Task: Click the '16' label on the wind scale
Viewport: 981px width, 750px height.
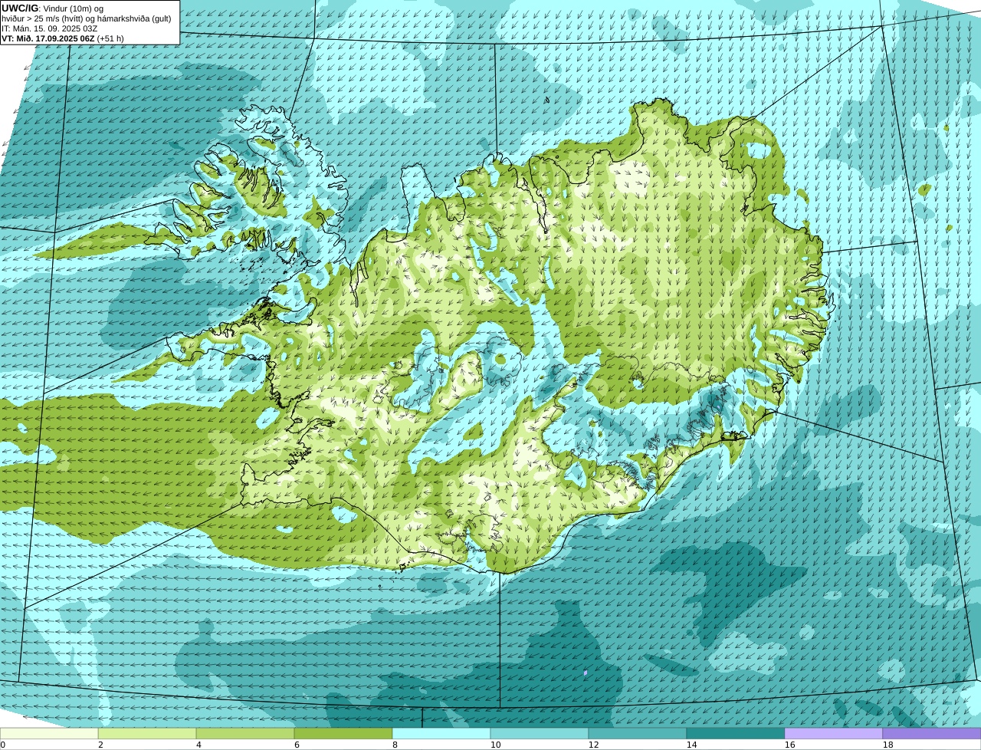Action: [x=789, y=745]
